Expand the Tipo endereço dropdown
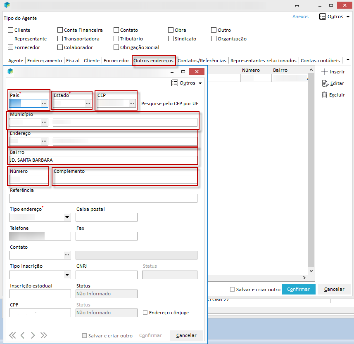The height and width of the screenshot is (344, 354). click(67, 217)
